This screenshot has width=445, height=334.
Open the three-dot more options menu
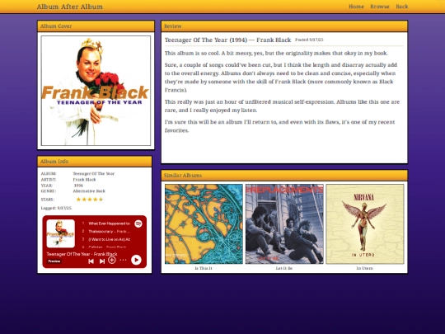pos(123,260)
